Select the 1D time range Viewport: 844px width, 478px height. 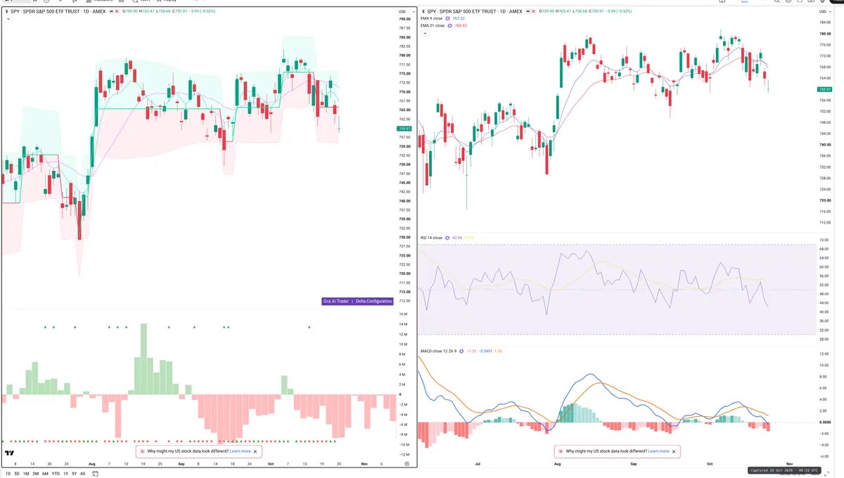click(8, 474)
